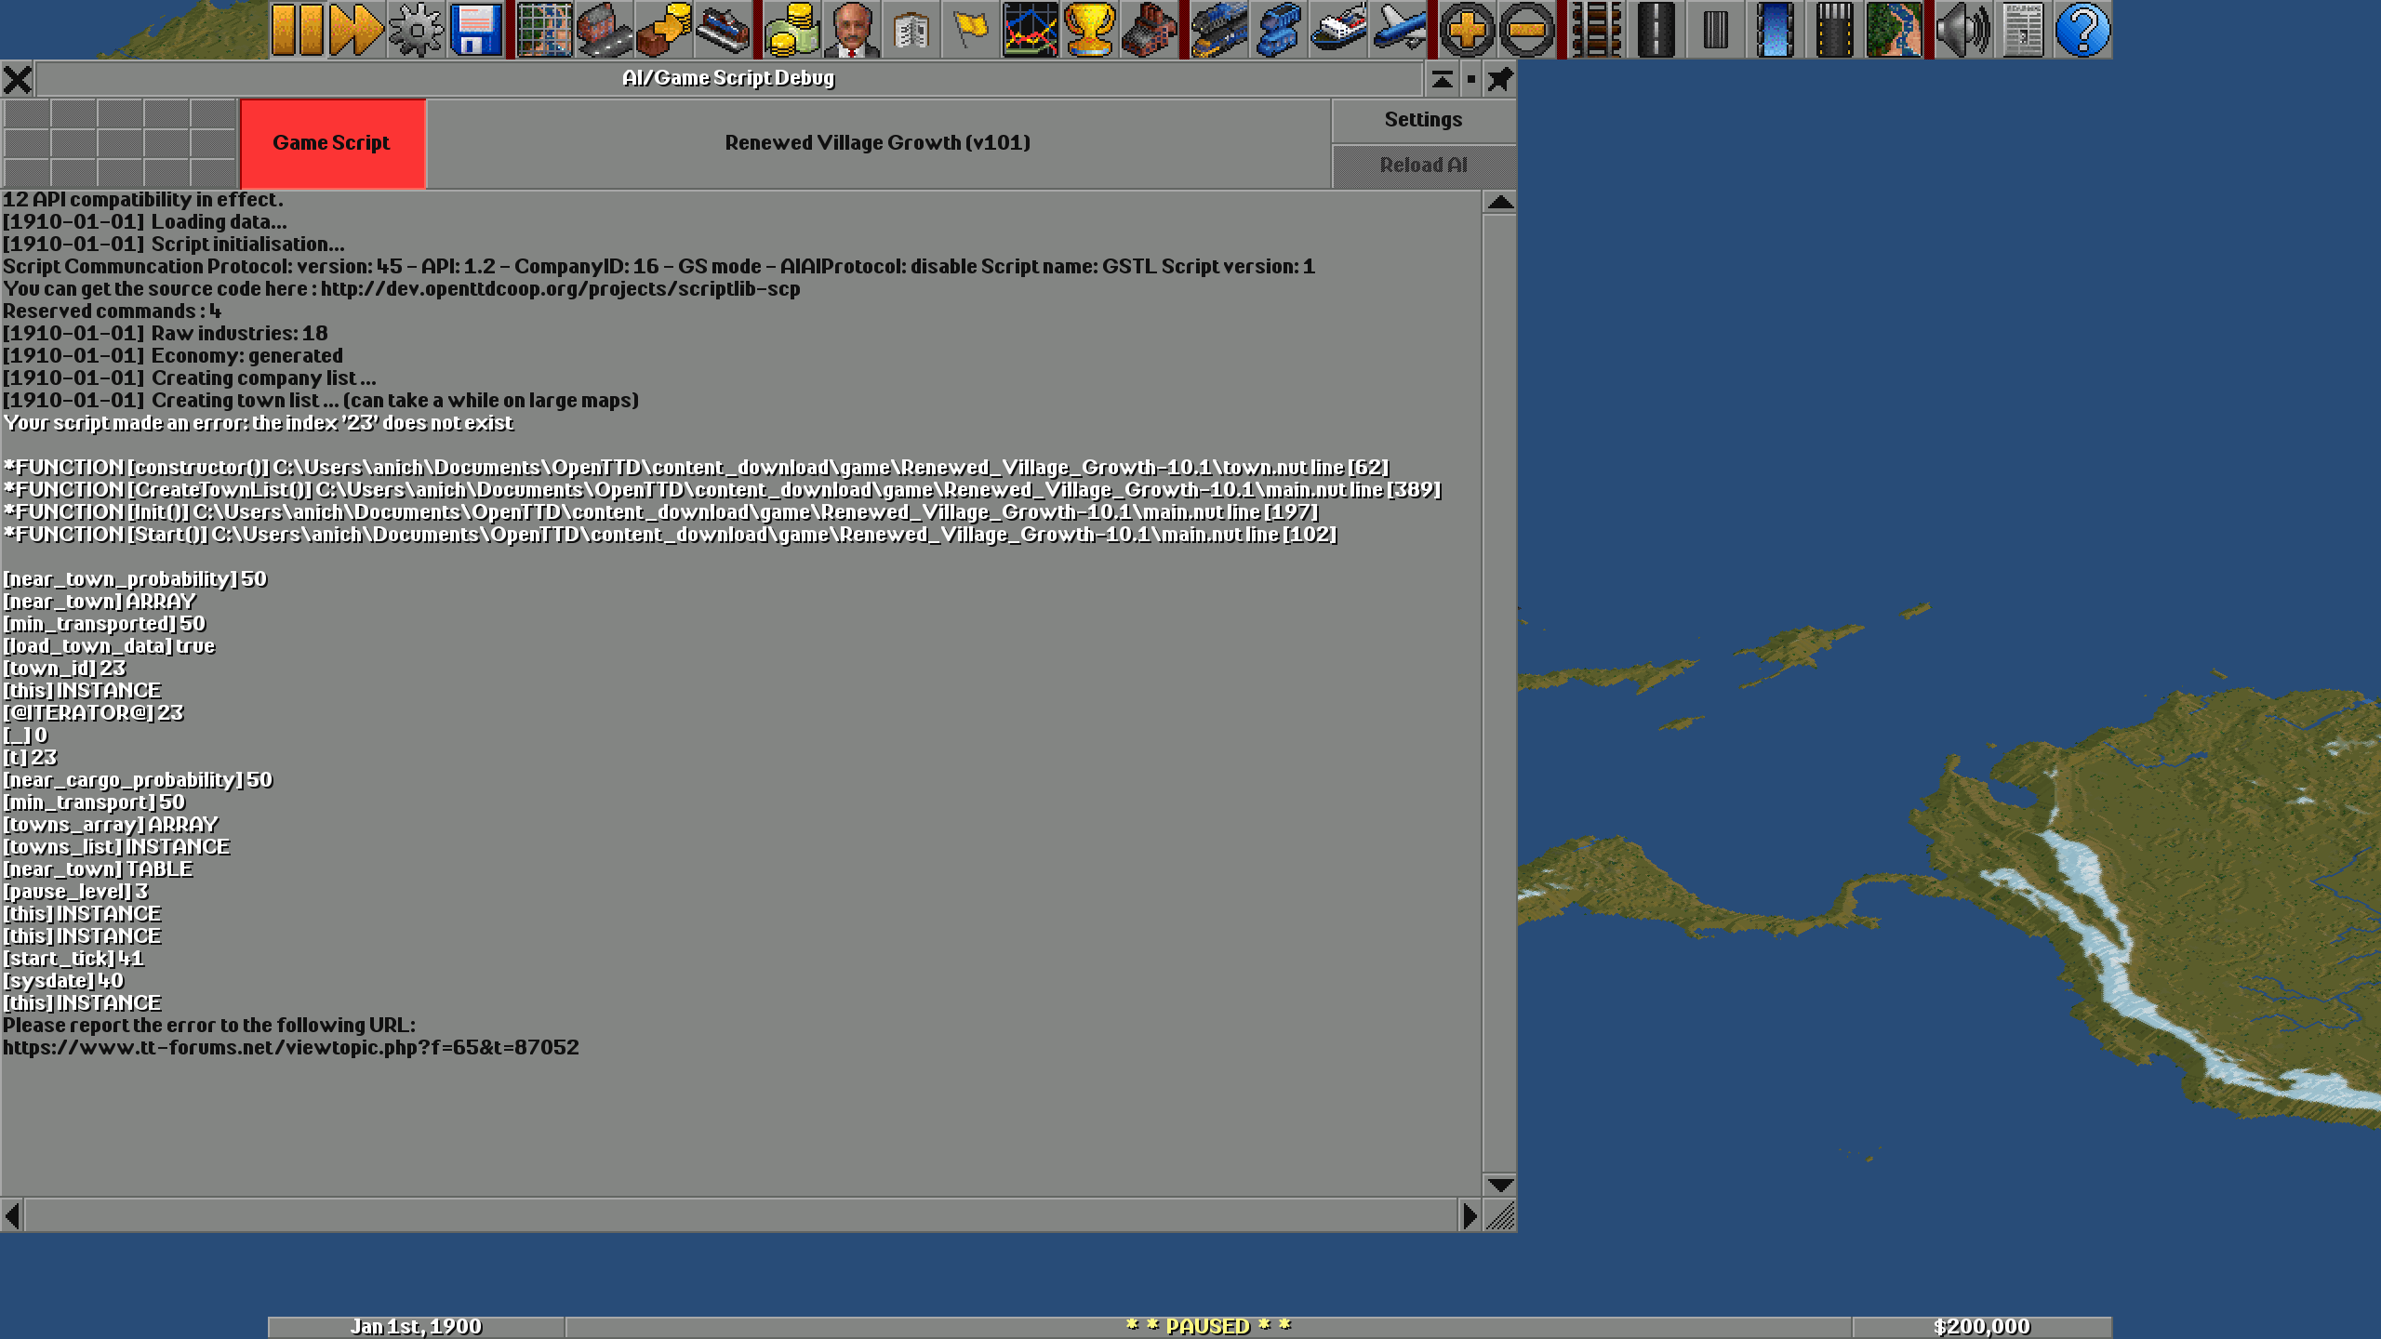2381x1339 pixels.
Task: Open the industry directory menu
Action: coord(1149,30)
